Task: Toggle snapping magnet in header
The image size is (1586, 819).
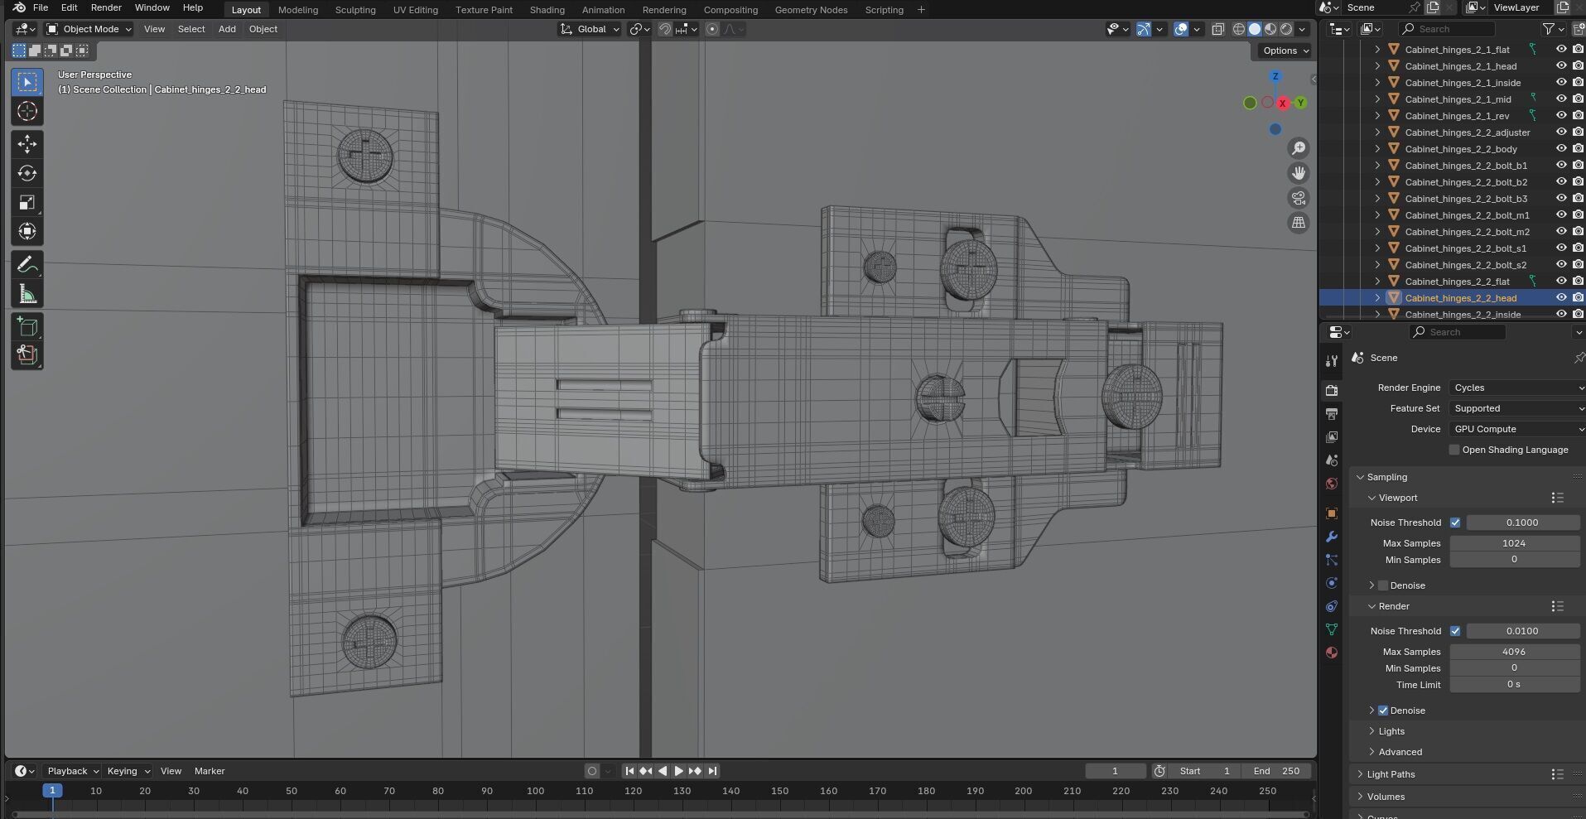Action: point(664,29)
